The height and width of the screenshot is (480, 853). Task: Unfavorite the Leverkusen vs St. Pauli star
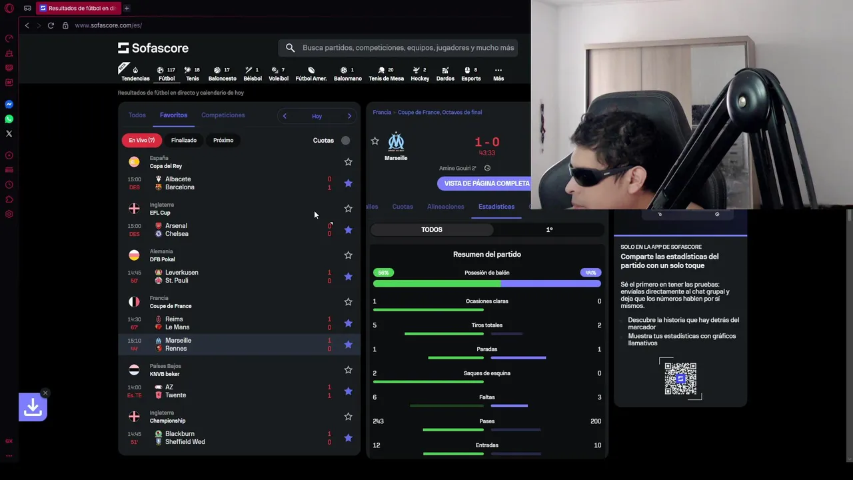(348, 277)
